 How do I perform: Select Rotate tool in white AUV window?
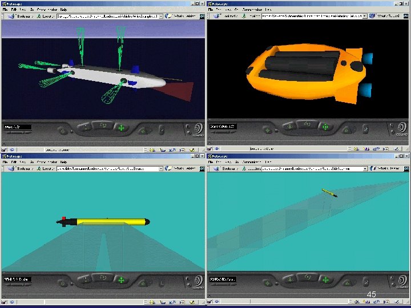(103, 125)
